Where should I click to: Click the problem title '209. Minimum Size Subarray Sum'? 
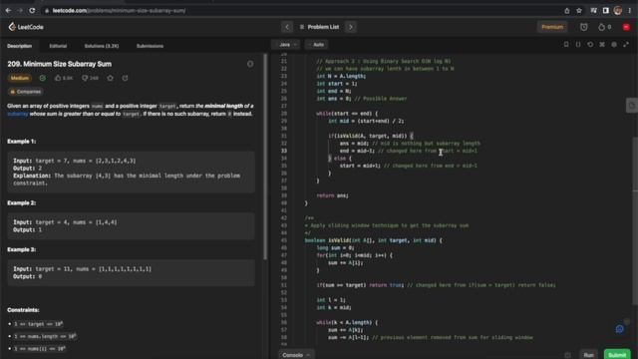[x=60, y=64]
